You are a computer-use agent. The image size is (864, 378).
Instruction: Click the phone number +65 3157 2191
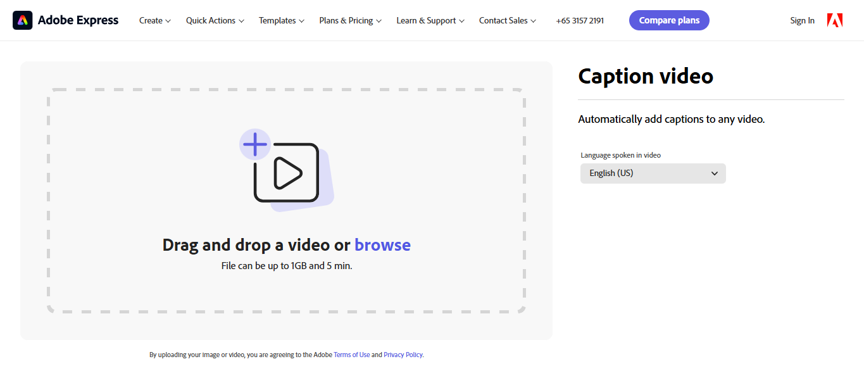tap(579, 20)
